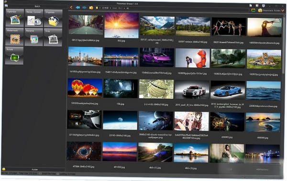Select the Folder panel header
This screenshot has height=181, width=287.
tap(35, 170)
